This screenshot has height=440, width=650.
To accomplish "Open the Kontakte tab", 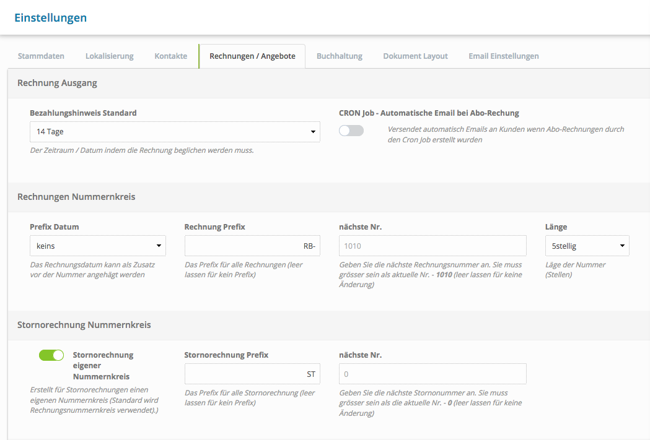I will (171, 56).
